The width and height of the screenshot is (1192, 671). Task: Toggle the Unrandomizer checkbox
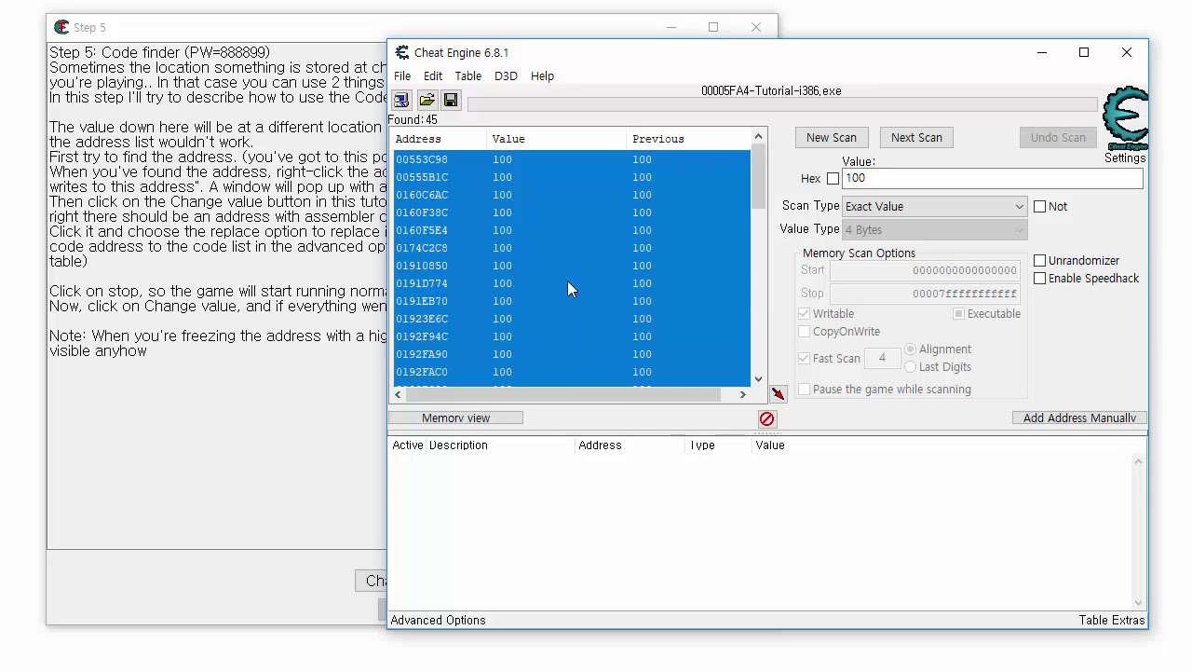click(1040, 261)
